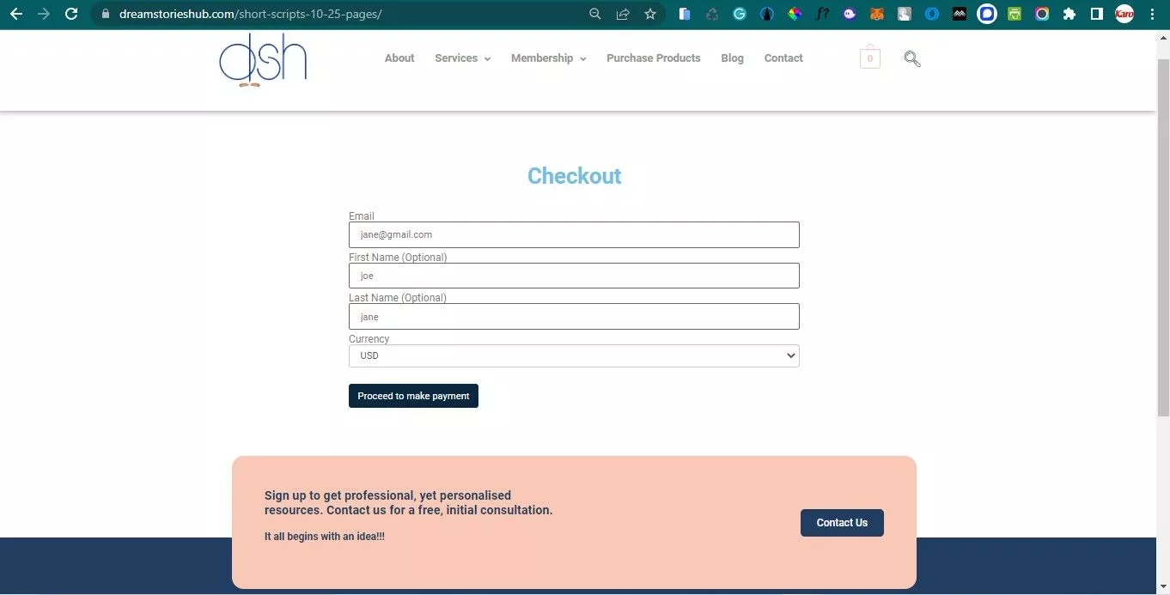Open the Grammarly extension icon
The image size is (1170, 595).
coord(740,14)
